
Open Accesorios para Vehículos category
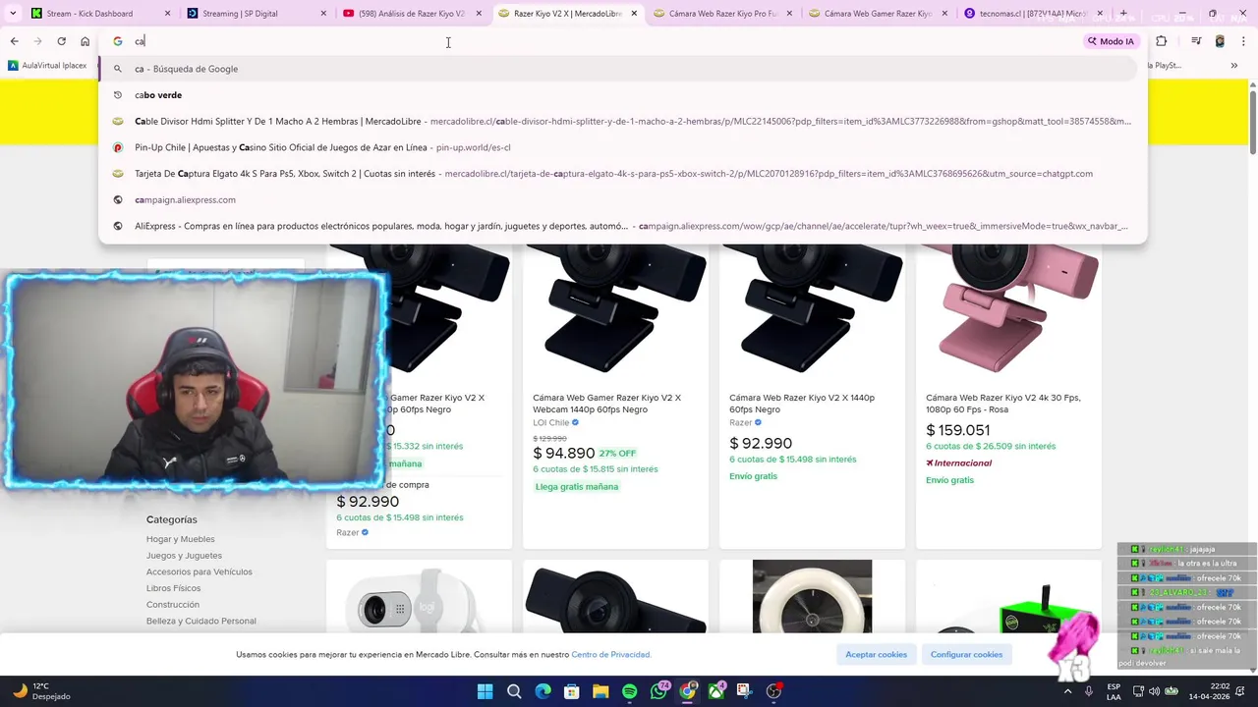pos(199,571)
